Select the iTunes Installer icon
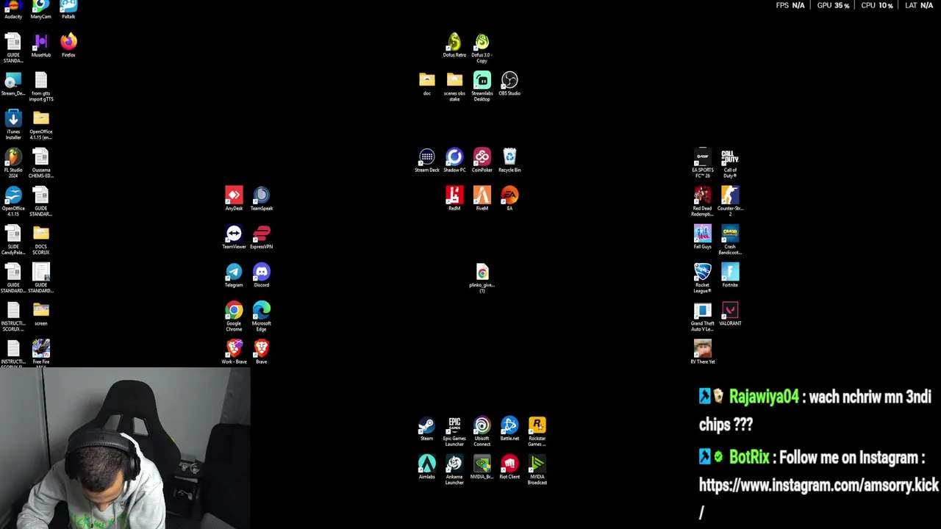This screenshot has width=941, height=529. [13, 125]
